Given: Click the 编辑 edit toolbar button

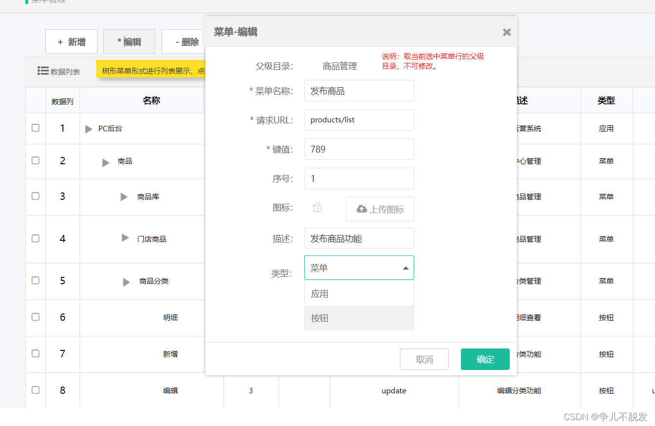Looking at the screenshot, I should (x=129, y=42).
